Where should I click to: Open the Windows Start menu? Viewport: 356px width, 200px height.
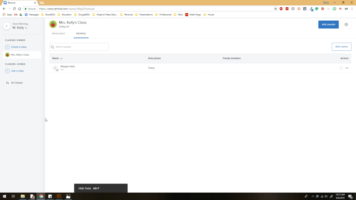pyautogui.click(x=4, y=196)
